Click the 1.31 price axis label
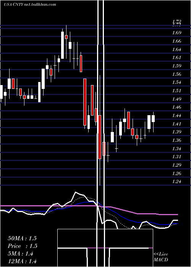The height and width of the screenshot is (267, 191). point(176,157)
